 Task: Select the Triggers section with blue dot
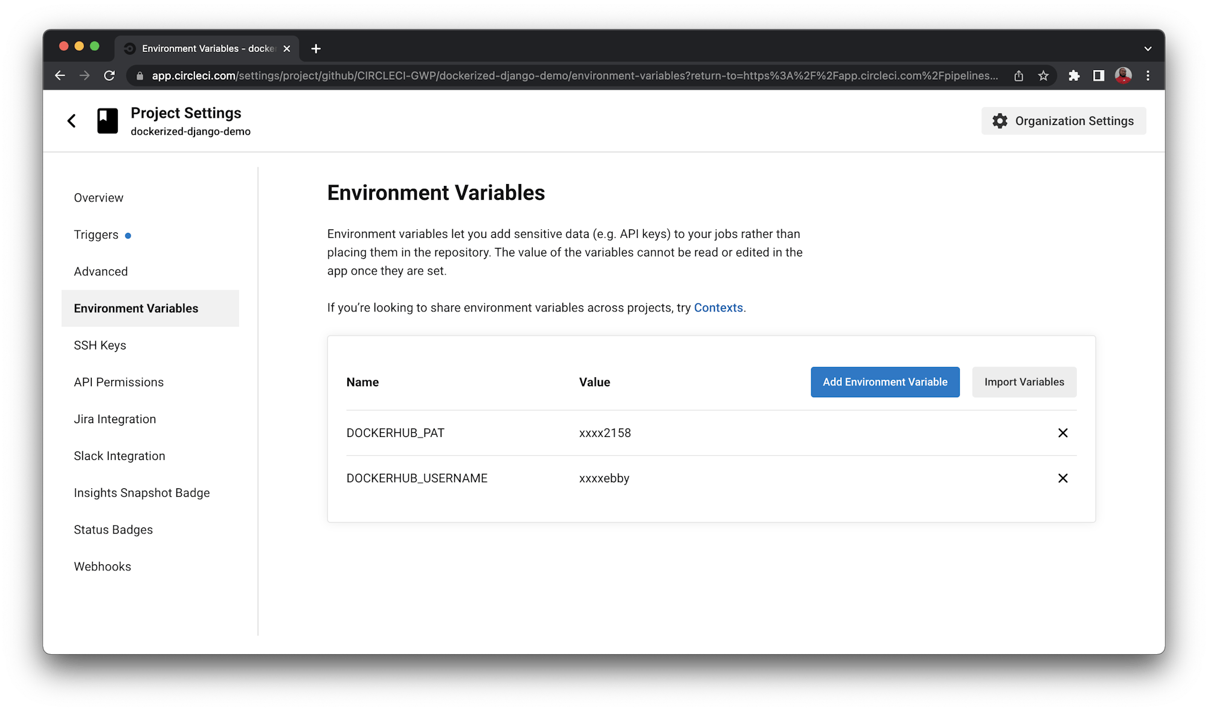point(95,234)
